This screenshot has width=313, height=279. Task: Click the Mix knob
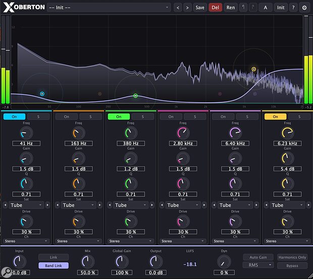coord(87,261)
